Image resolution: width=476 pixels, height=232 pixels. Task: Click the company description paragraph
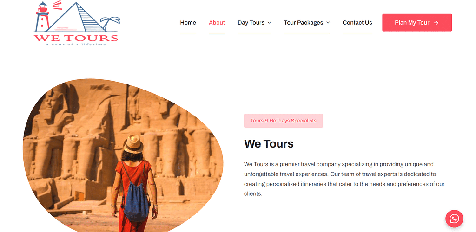point(344,179)
